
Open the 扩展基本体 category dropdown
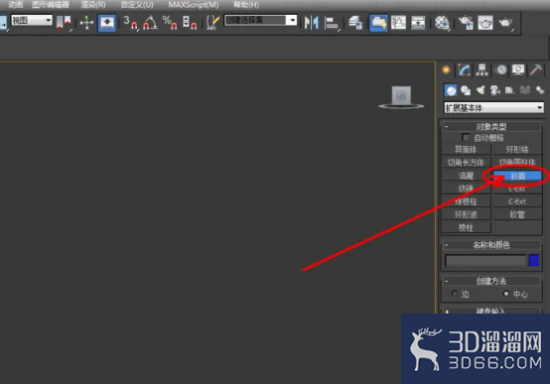493,107
